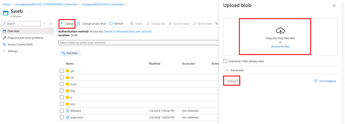
Task: Open Change access level option
Action: (x=91, y=24)
